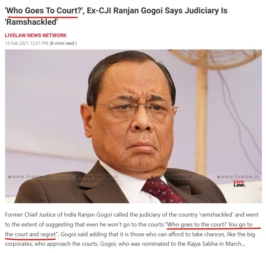This screenshot has height=253, width=266.
Task: Click the rightmost www.livelaw.in watermark above logo
Action: [238, 177]
